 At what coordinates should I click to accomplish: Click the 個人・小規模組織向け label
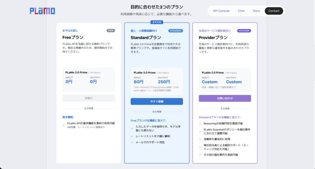click(x=144, y=31)
